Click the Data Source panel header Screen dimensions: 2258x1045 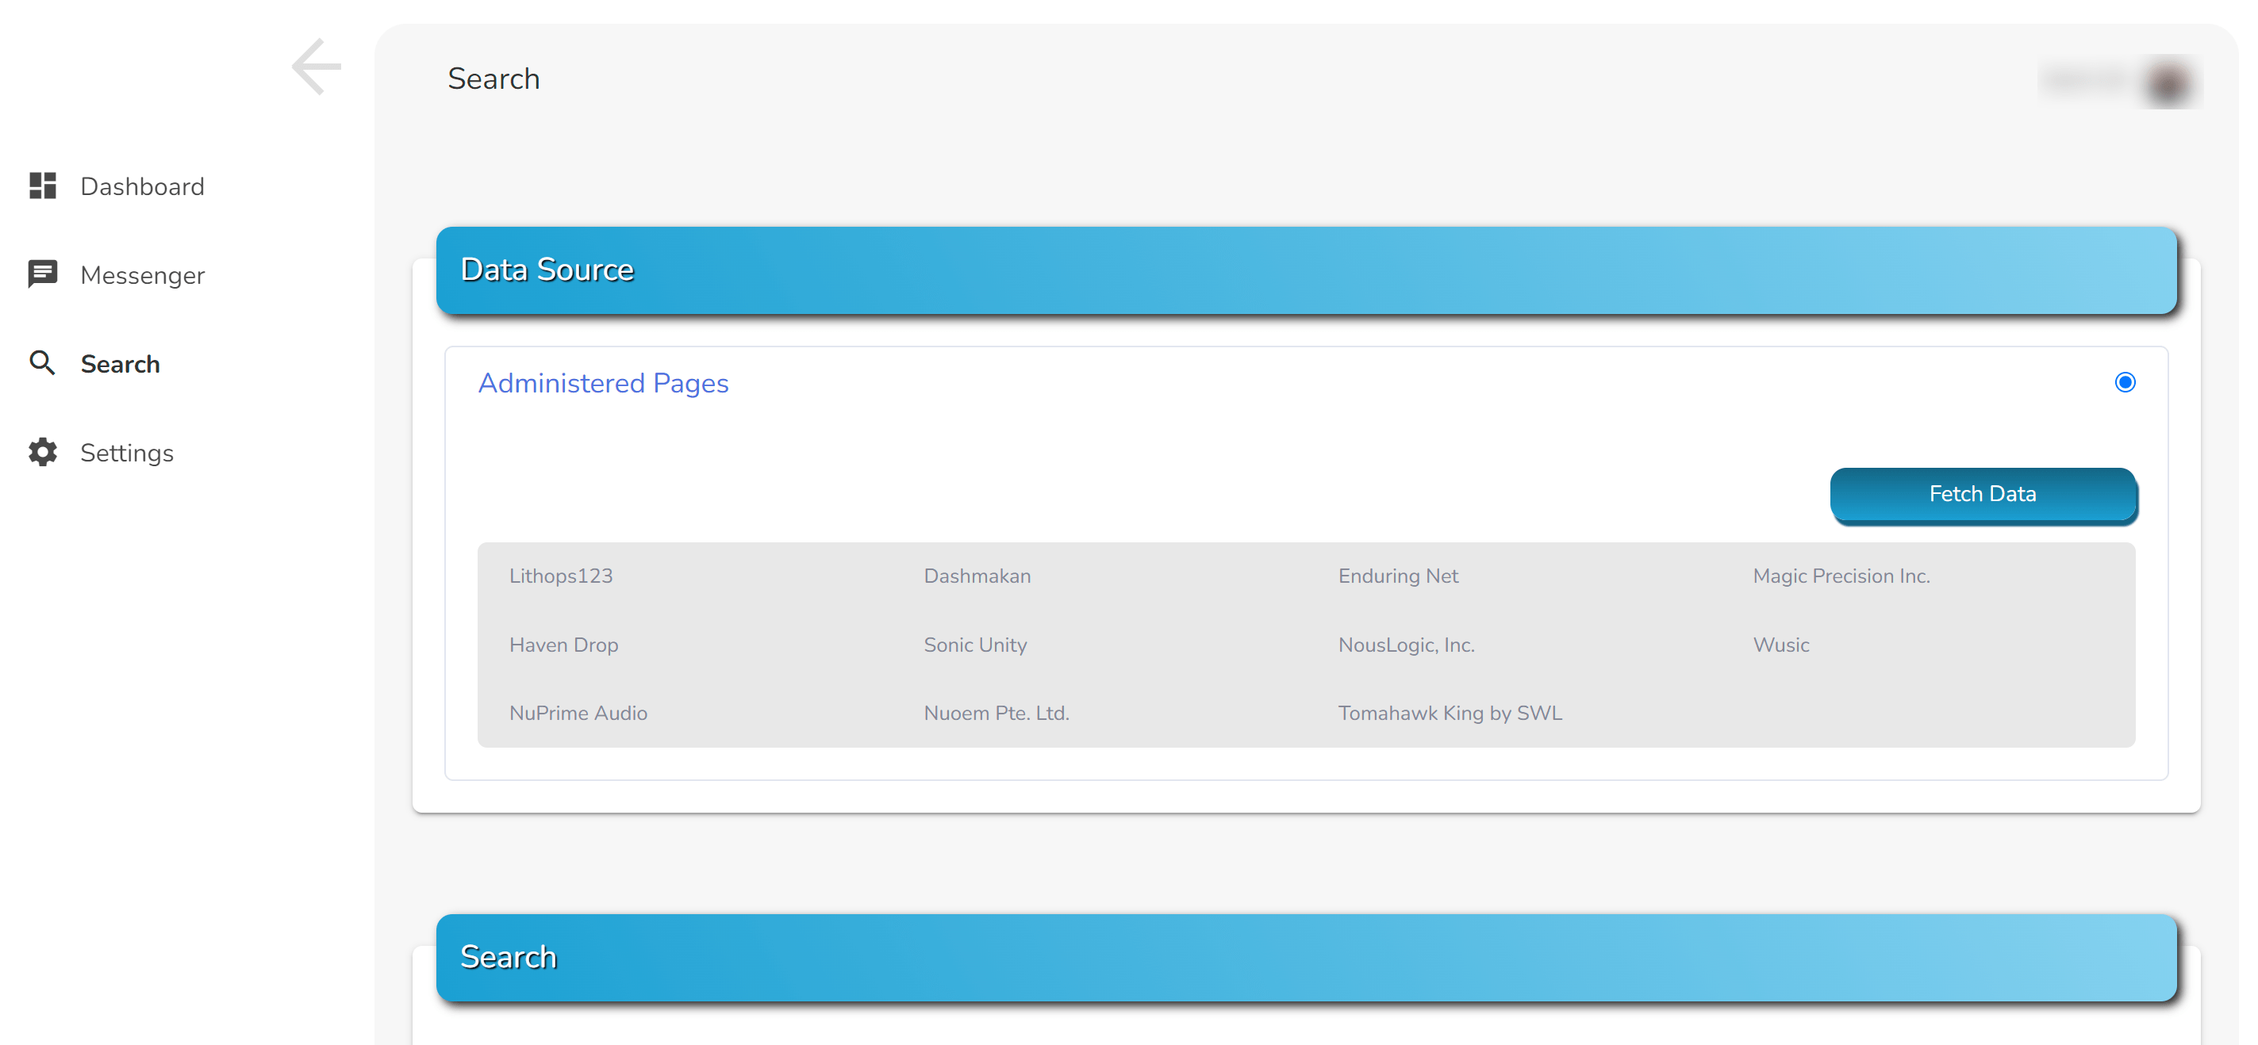click(1306, 270)
